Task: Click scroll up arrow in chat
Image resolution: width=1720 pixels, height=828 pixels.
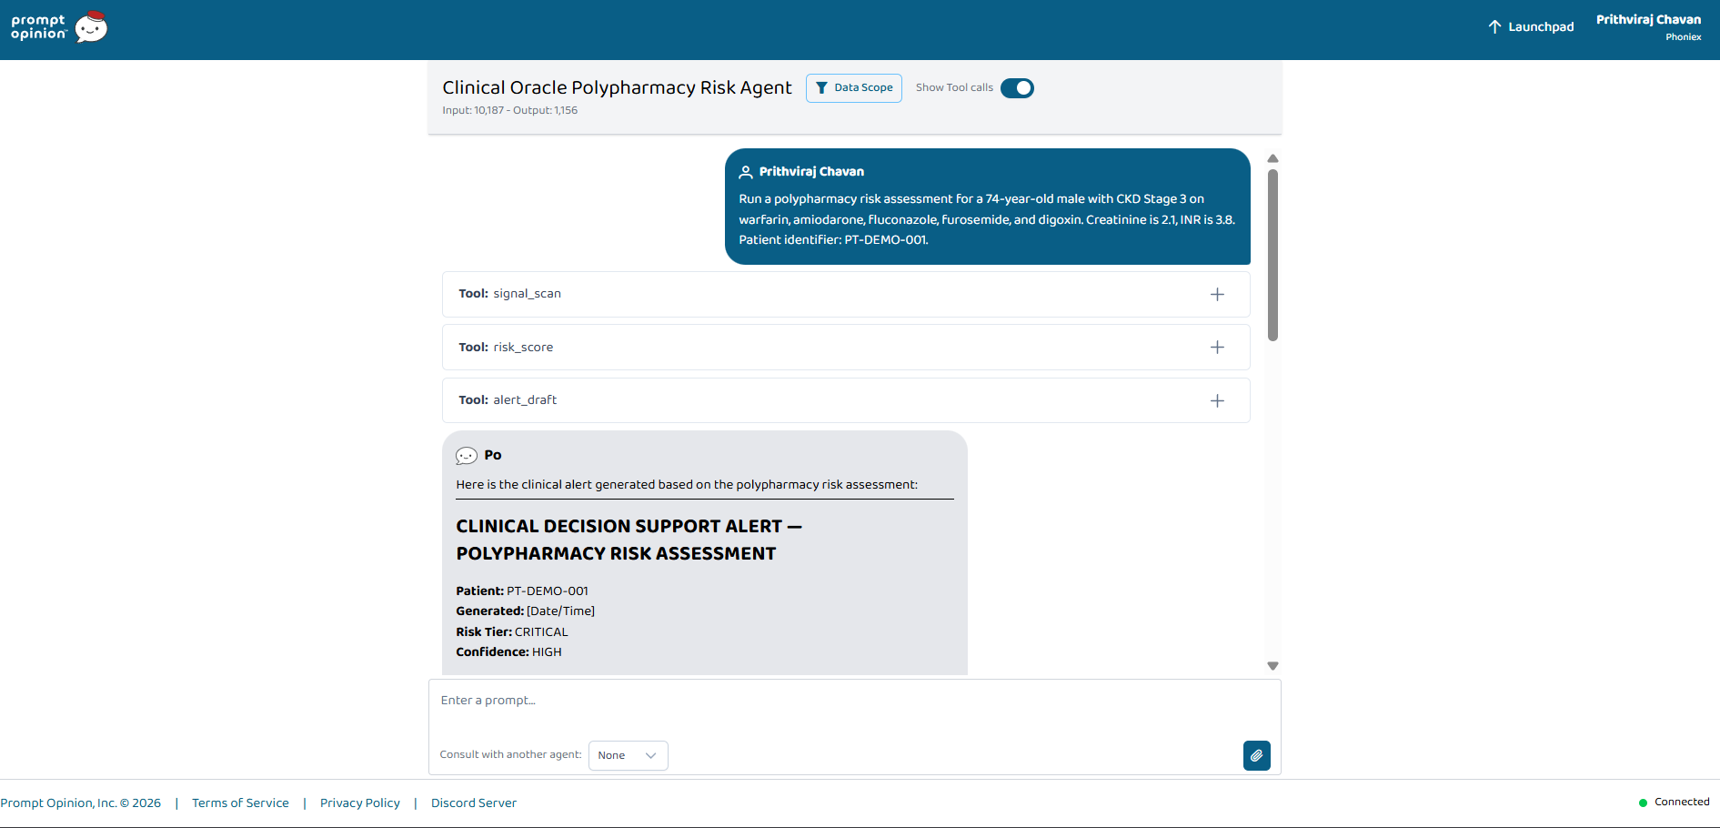Action: click(x=1272, y=158)
